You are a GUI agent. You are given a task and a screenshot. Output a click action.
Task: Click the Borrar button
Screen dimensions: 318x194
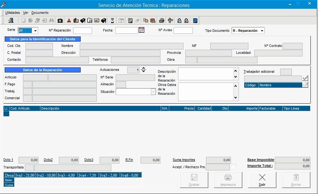click(296, 180)
